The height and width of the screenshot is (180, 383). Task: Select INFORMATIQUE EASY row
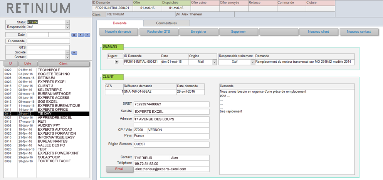click(x=46, y=137)
